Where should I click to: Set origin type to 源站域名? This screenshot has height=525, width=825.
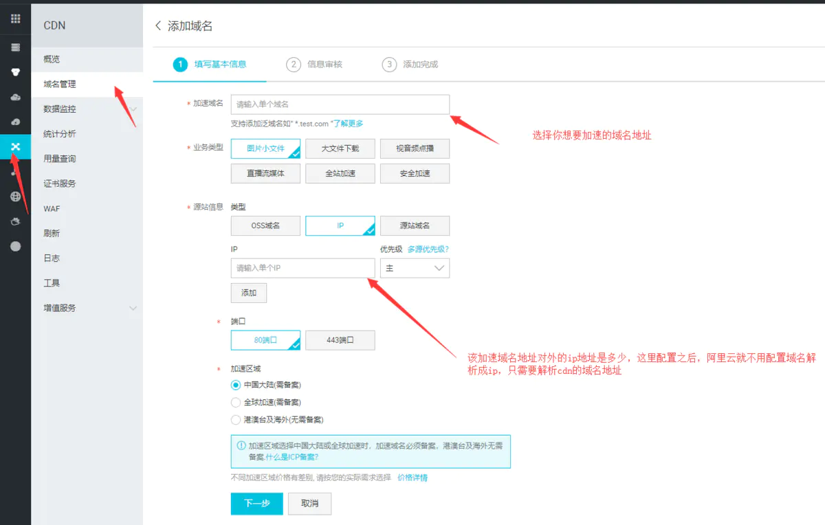[415, 225]
